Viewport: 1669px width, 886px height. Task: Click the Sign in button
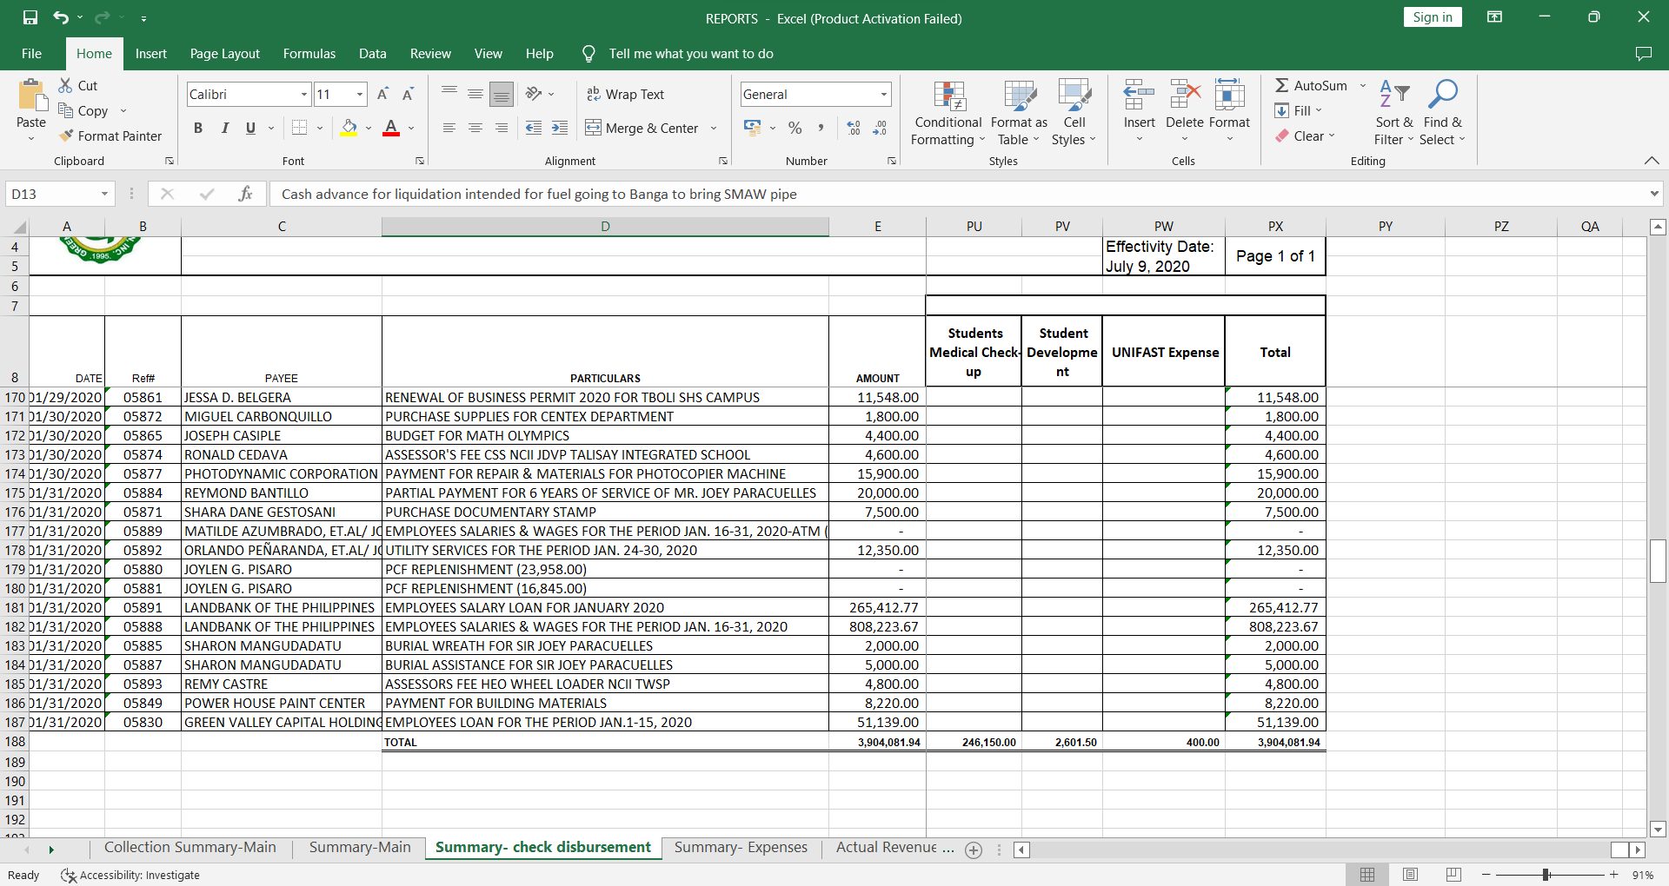pyautogui.click(x=1433, y=17)
